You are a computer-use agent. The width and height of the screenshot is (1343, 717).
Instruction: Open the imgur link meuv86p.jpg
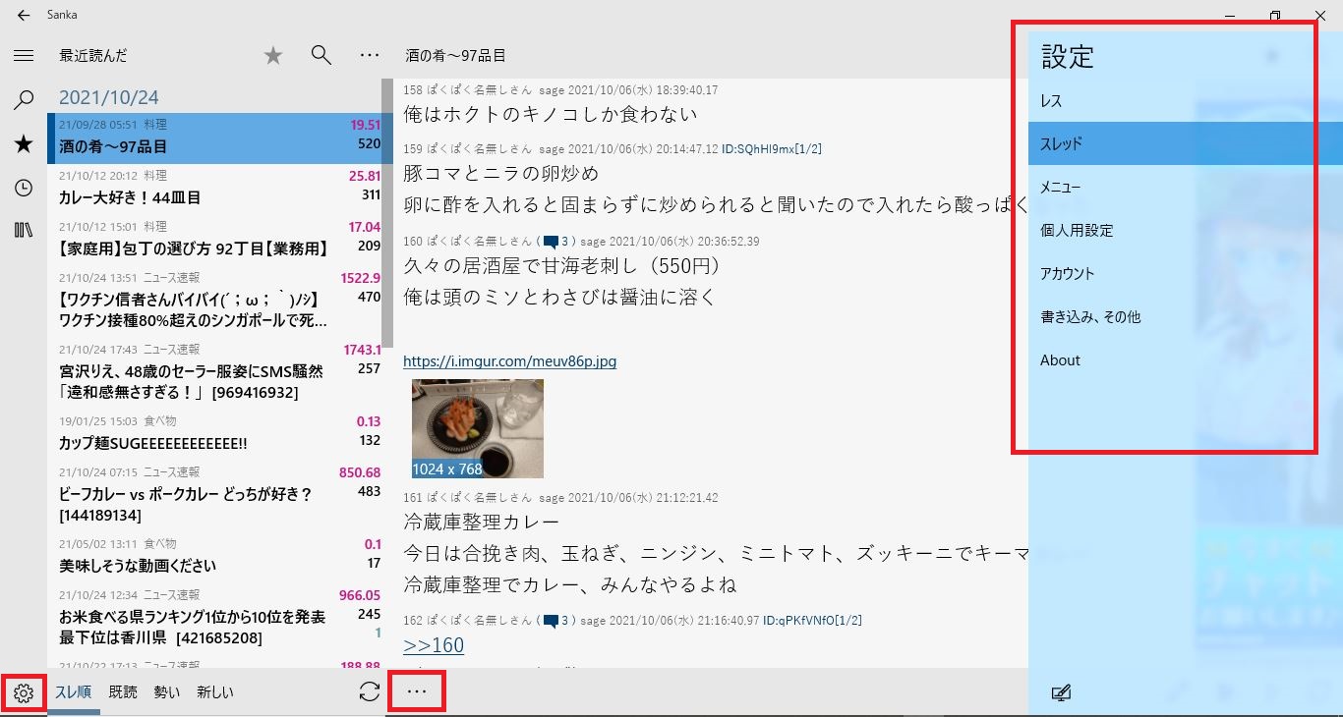(x=509, y=361)
